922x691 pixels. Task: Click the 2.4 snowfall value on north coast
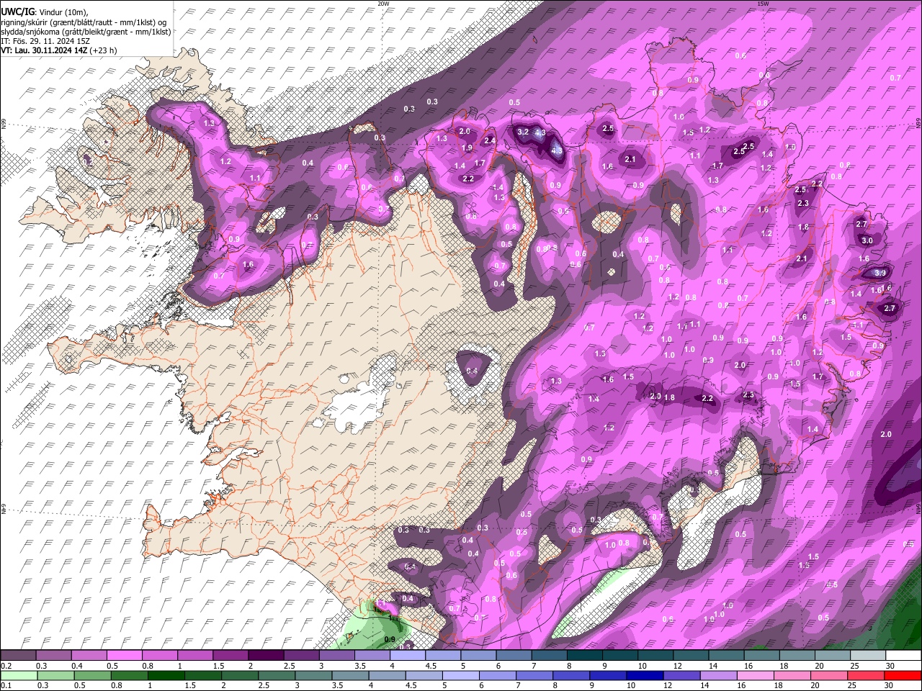pyautogui.click(x=490, y=140)
